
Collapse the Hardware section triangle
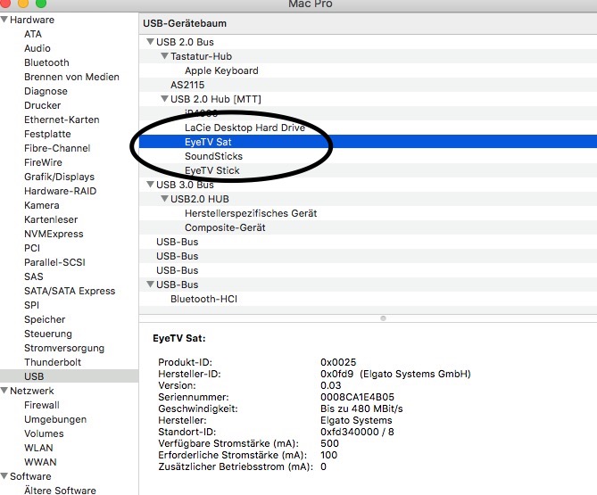pos(4,20)
